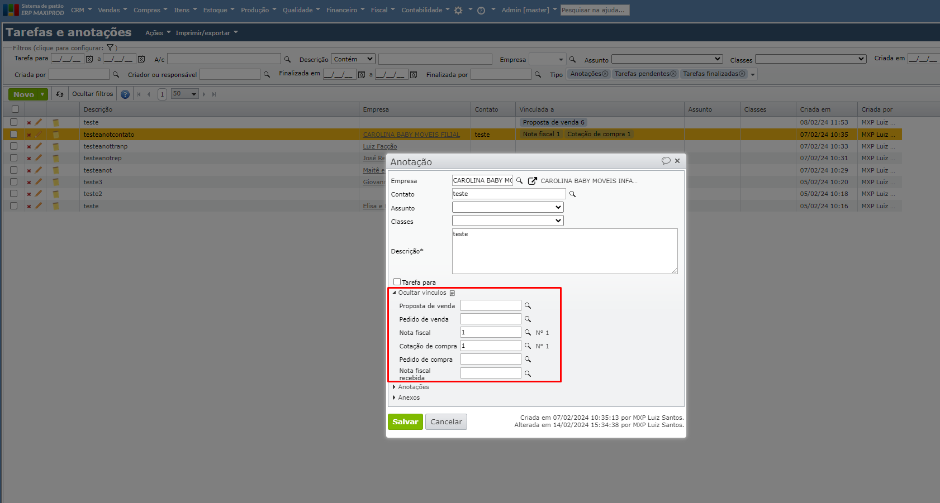Click the blue help question mark icon
This screenshot has width=940, height=503.
[125, 94]
